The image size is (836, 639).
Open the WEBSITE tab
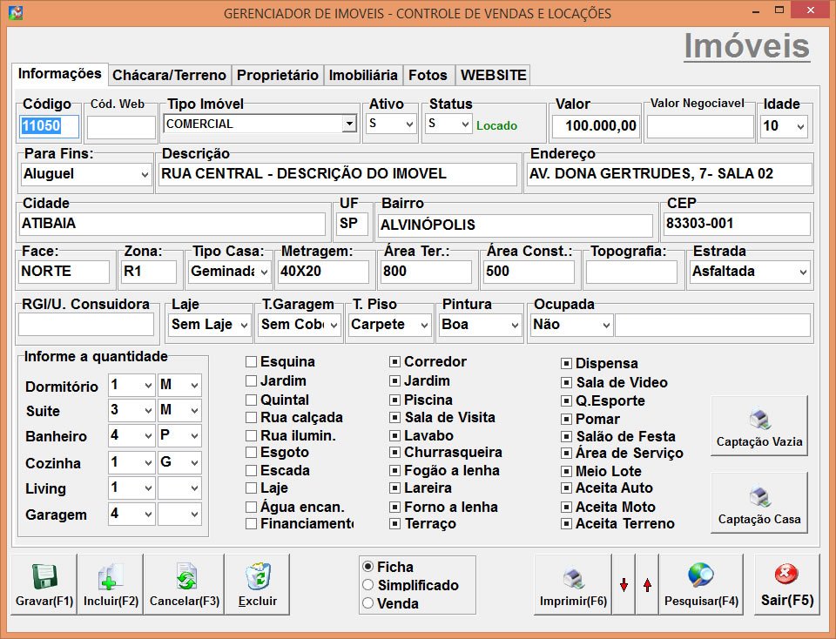493,75
